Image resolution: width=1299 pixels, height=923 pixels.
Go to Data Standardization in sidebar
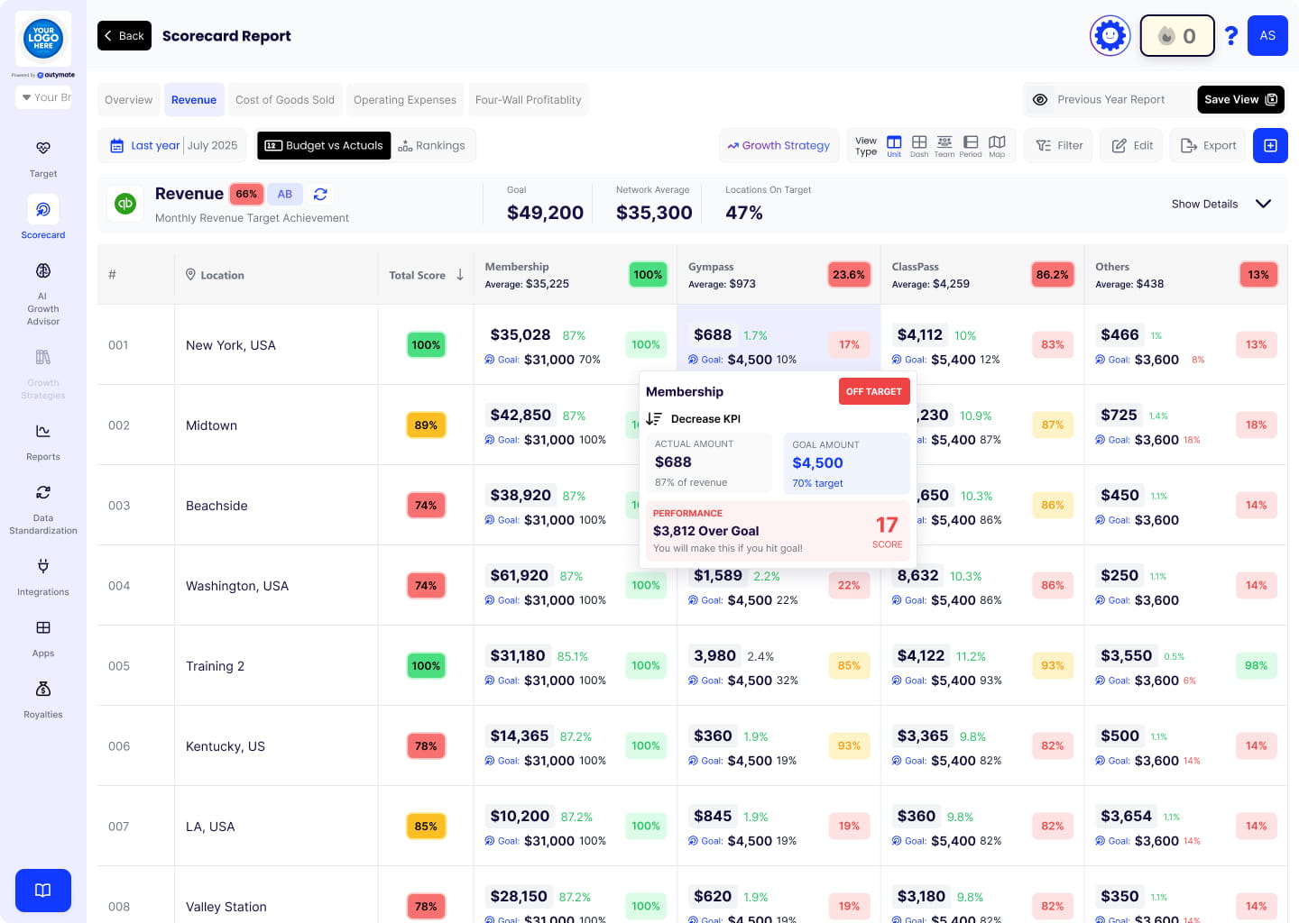click(x=42, y=493)
